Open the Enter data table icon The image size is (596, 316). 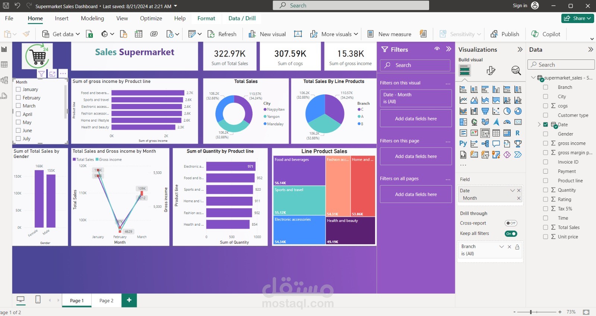[x=139, y=34]
